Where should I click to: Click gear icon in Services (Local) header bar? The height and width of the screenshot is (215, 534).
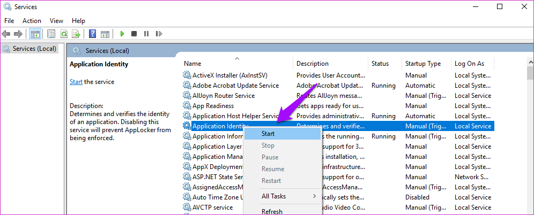77,51
